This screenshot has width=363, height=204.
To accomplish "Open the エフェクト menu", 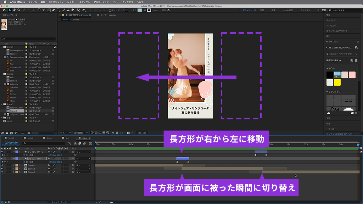I will (84, 2).
